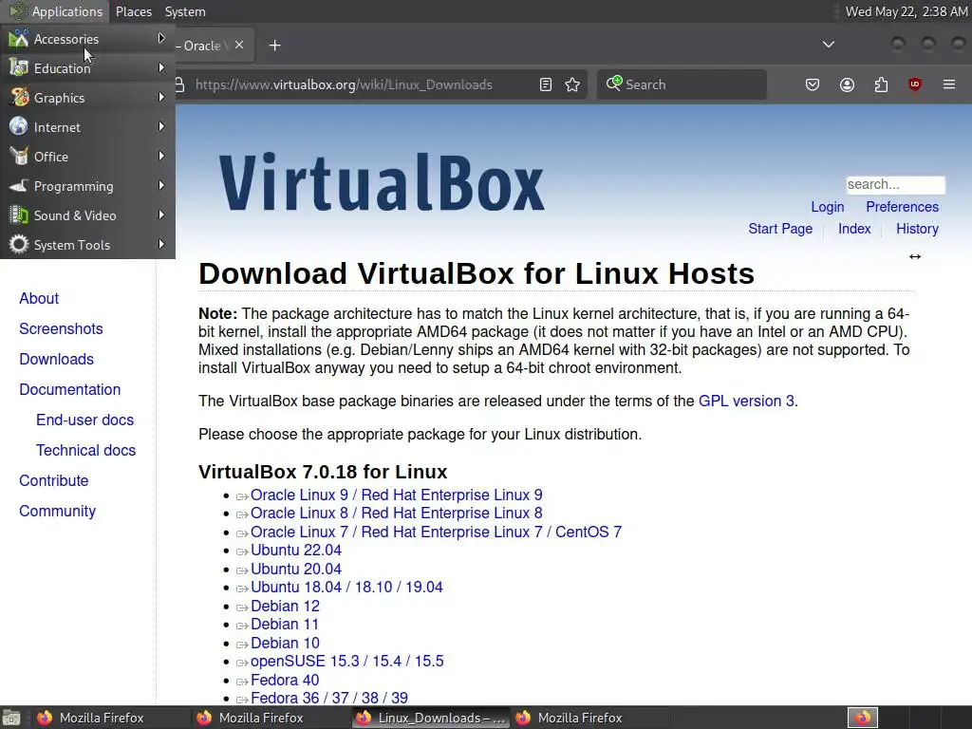
Task: Open the Fedora 40 download link
Action: point(285,680)
